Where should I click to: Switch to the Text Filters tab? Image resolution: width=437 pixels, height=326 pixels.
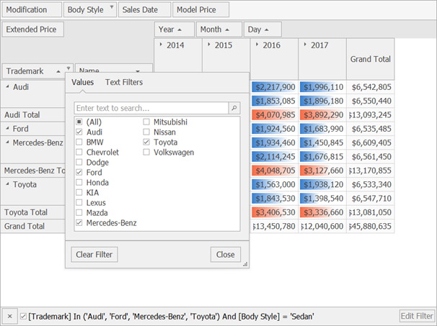point(124,82)
